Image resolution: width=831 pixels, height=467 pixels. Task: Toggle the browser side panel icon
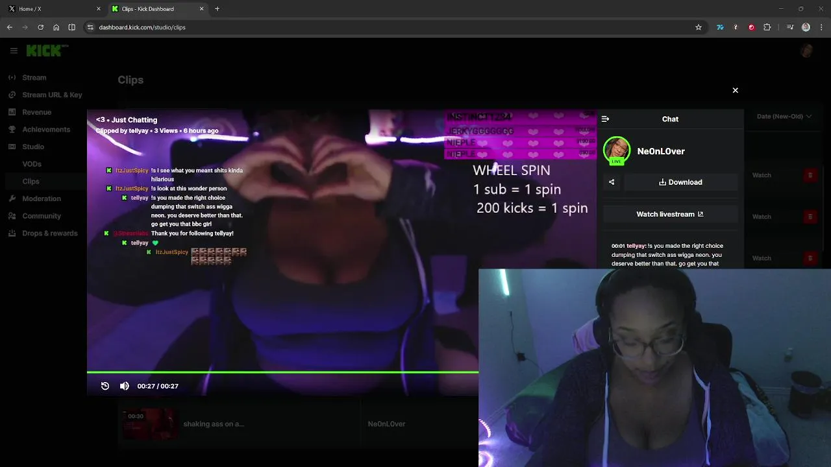click(72, 27)
